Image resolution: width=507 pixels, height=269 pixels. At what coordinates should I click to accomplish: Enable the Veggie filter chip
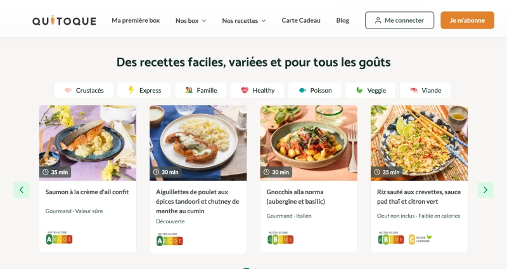point(370,90)
